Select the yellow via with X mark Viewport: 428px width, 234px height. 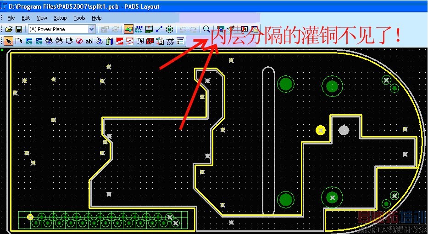[x=321, y=130]
